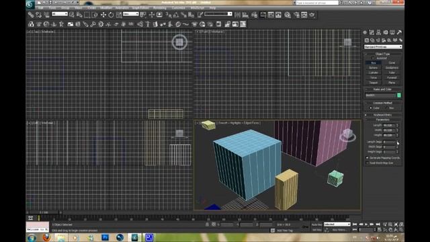The width and height of the screenshot is (430, 242).
Task: Toggle the 3D Snaps button
Action: (169, 15)
